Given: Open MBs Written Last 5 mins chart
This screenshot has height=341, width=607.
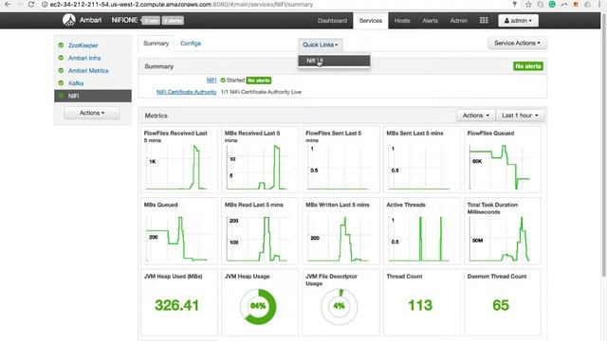Looking at the screenshot, I should [x=340, y=231].
